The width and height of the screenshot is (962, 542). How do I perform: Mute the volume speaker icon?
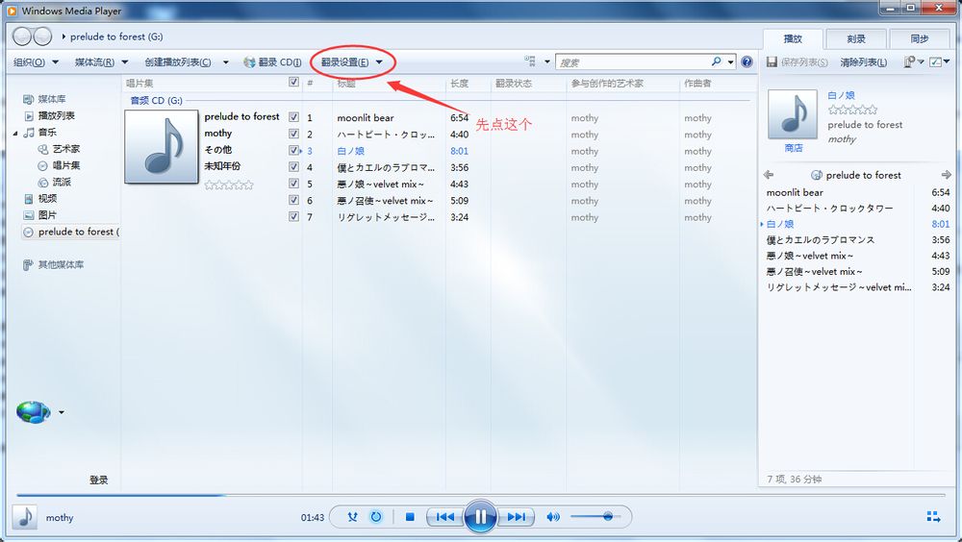point(553,517)
